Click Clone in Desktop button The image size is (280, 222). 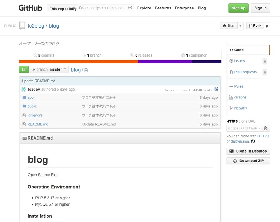click(x=248, y=151)
